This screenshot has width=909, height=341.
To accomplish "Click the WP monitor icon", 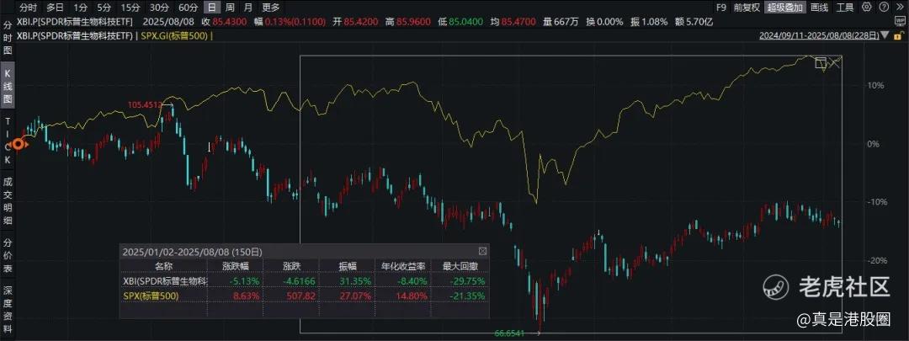I will tap(900, 21).
